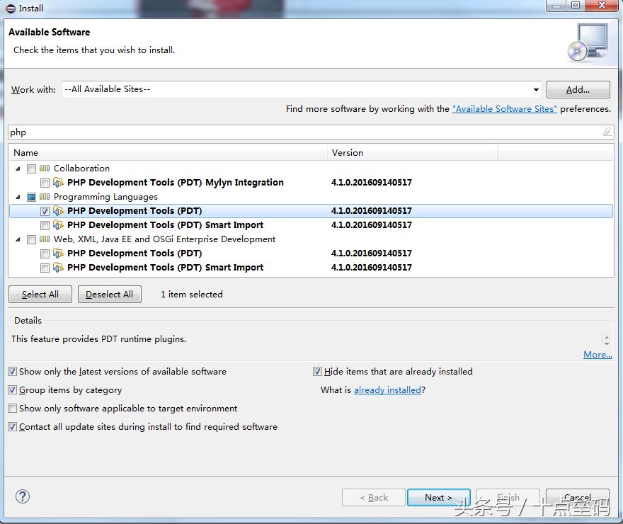Image resolution: width=623 pixels, height=524 pixels.
Task: Click the feature icon of PDT Mylyn Integration
Action: [x=58, y=183]
